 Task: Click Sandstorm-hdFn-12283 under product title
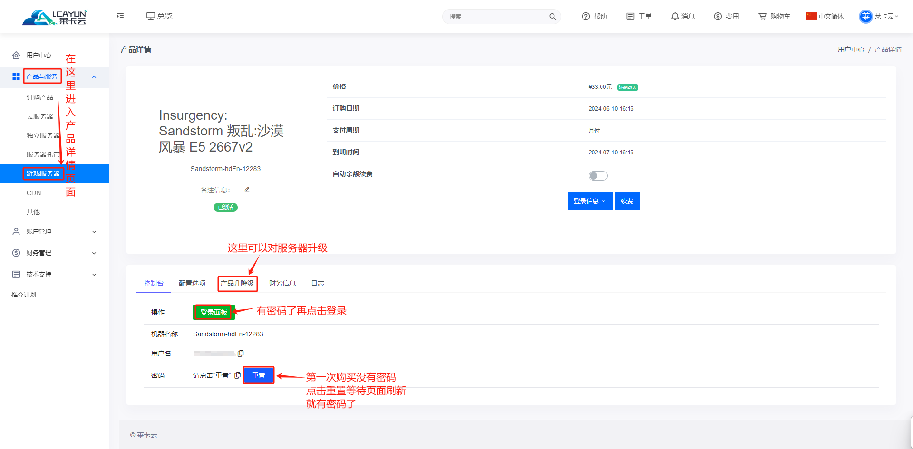tap(225, 169)
